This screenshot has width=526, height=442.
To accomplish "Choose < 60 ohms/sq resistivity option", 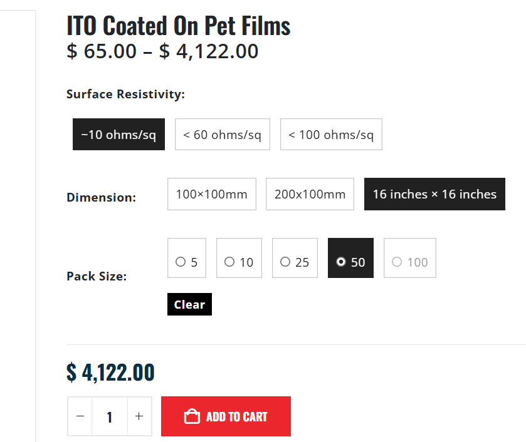I will click(x=222, y=135).
